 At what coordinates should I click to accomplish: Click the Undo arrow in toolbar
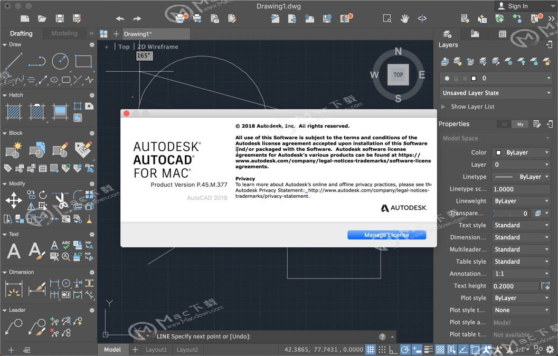pyautogui.click(x=120, y=18)
